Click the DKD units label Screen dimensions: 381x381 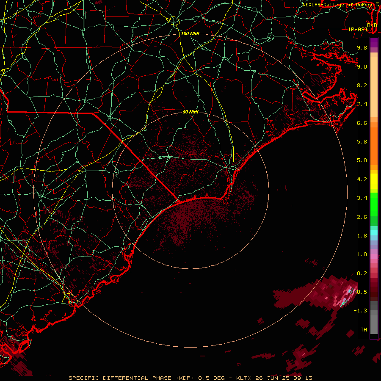[372, 25]
